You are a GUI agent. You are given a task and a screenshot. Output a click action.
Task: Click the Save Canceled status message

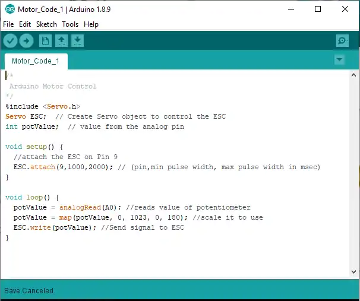click(30, 291)
